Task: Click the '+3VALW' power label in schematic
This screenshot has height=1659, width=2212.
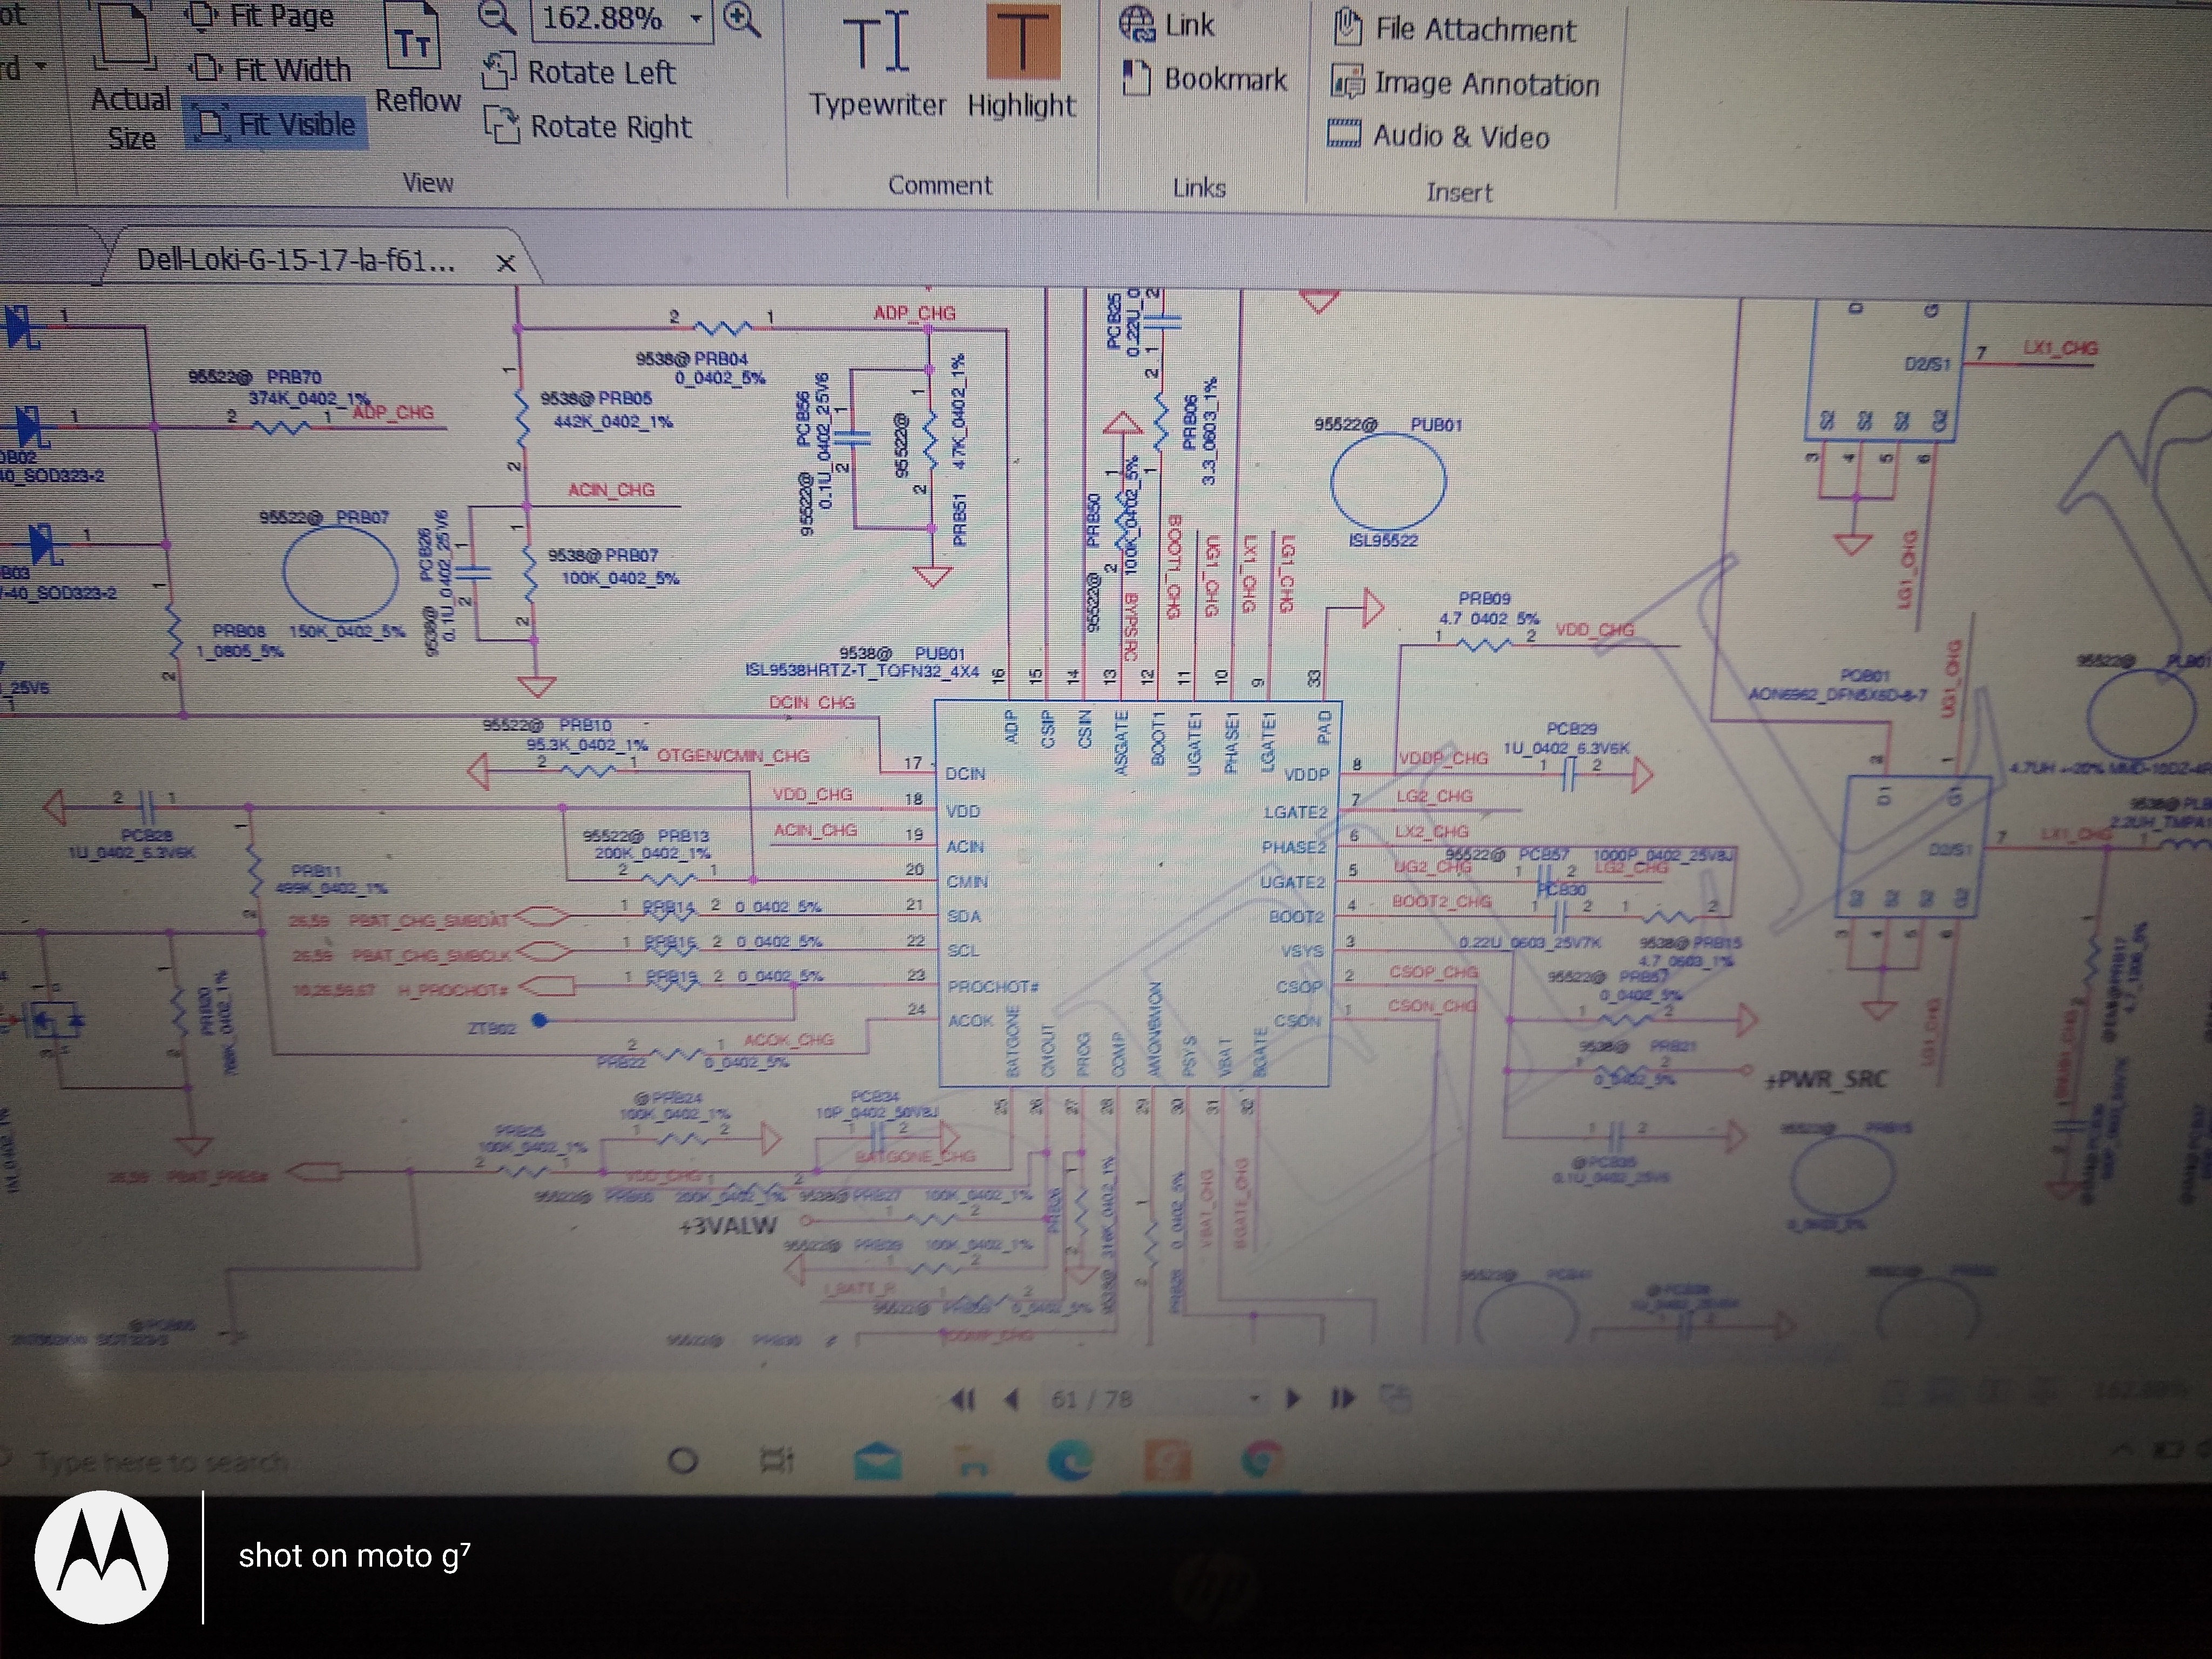Action: coord(727,1225)
